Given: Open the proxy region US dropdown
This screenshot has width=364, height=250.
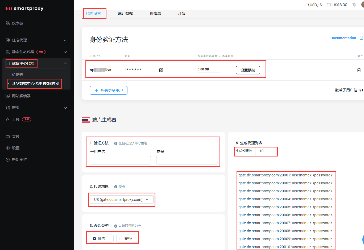Looking at the screenshot, I should click(x=121, y=200).
